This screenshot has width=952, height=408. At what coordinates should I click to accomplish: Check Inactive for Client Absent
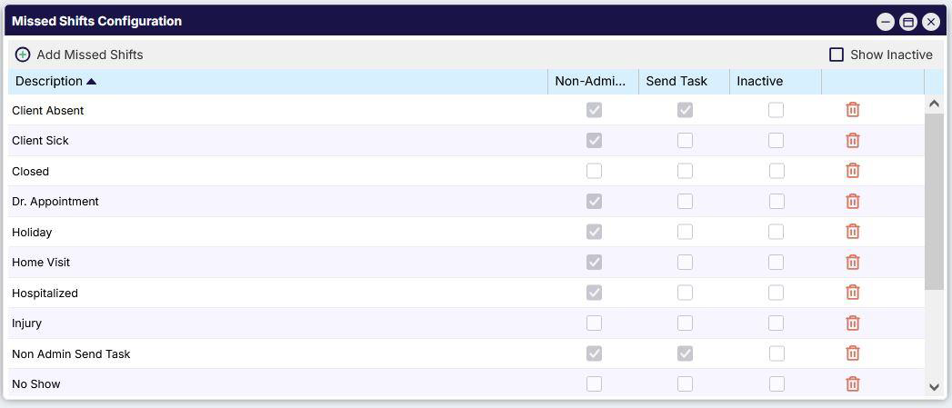click(x=776, y=110)
